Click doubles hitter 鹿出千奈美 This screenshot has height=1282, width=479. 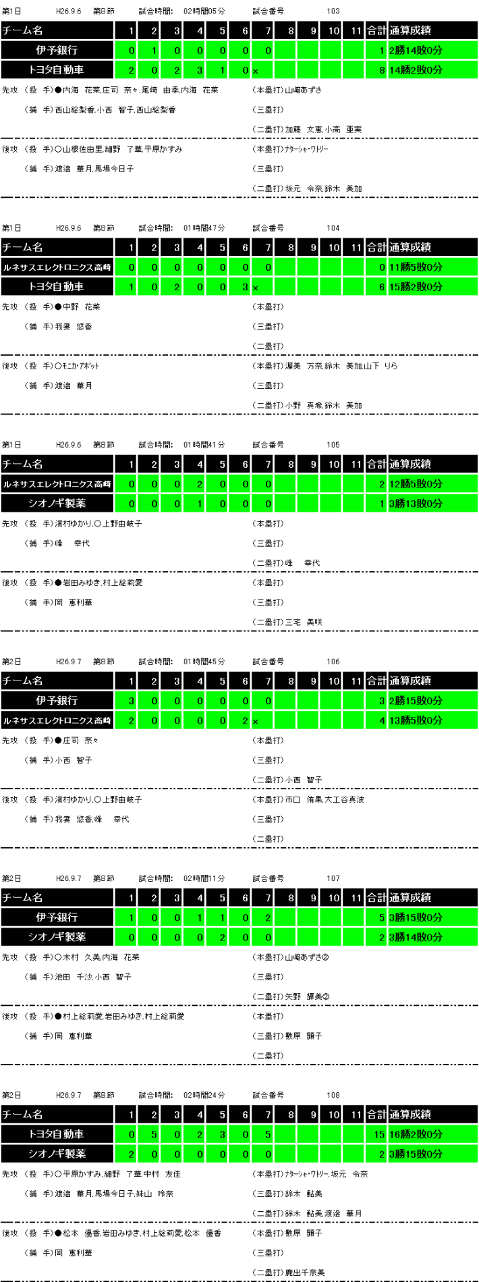coord(305,1273)
